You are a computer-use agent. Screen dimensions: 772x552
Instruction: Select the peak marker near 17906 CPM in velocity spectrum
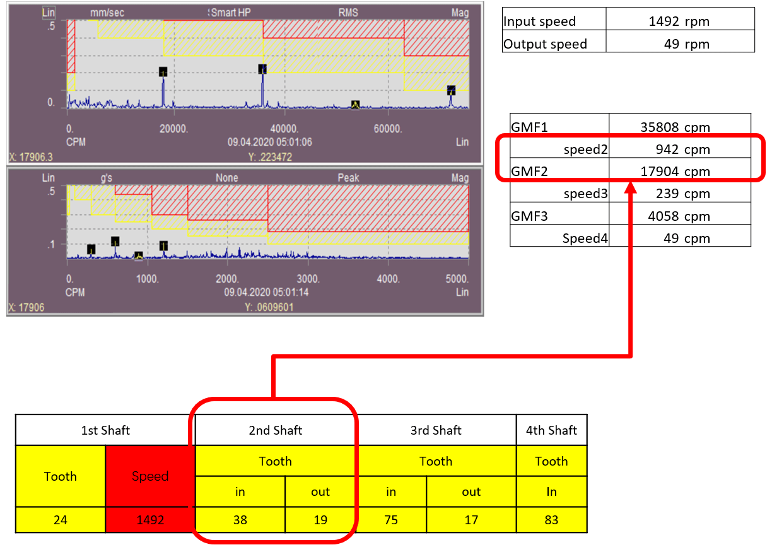[163, 71]
